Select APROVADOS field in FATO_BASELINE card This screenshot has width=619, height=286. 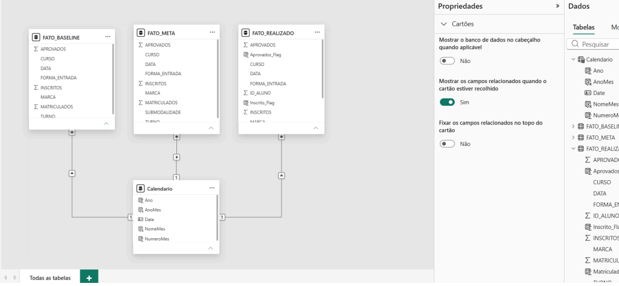click(53, 49)
